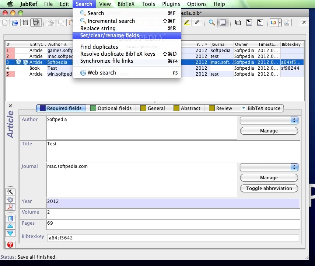
Task: Sort by the Y... year column header
Action: tap(202, 44)
